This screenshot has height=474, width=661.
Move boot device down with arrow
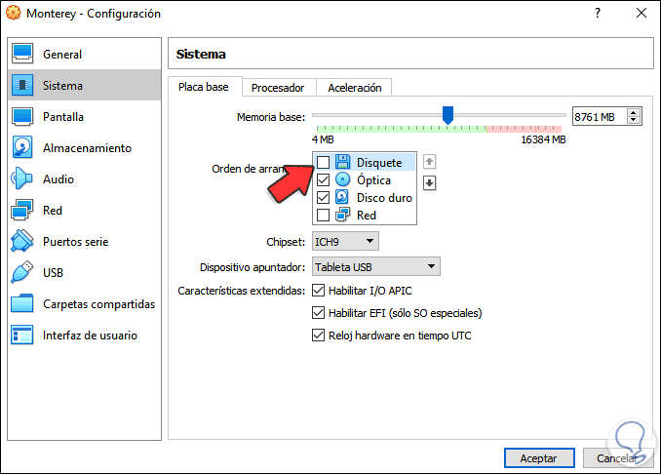[x=429, y=182]
